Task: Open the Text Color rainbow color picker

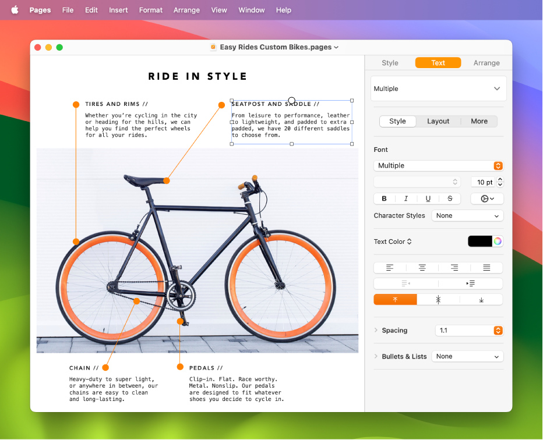Action: pyautogui.click(x=497, y=241)
